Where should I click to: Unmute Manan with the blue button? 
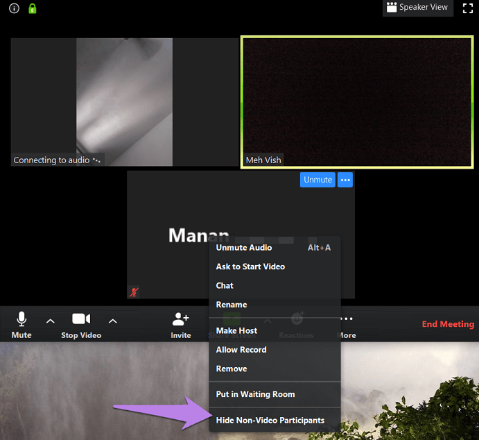pos(317,180)
